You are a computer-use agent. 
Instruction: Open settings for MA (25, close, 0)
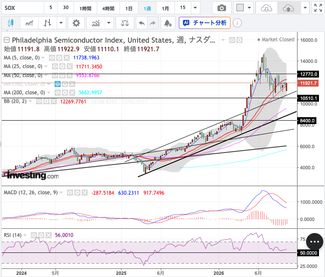tap(62, 66)
